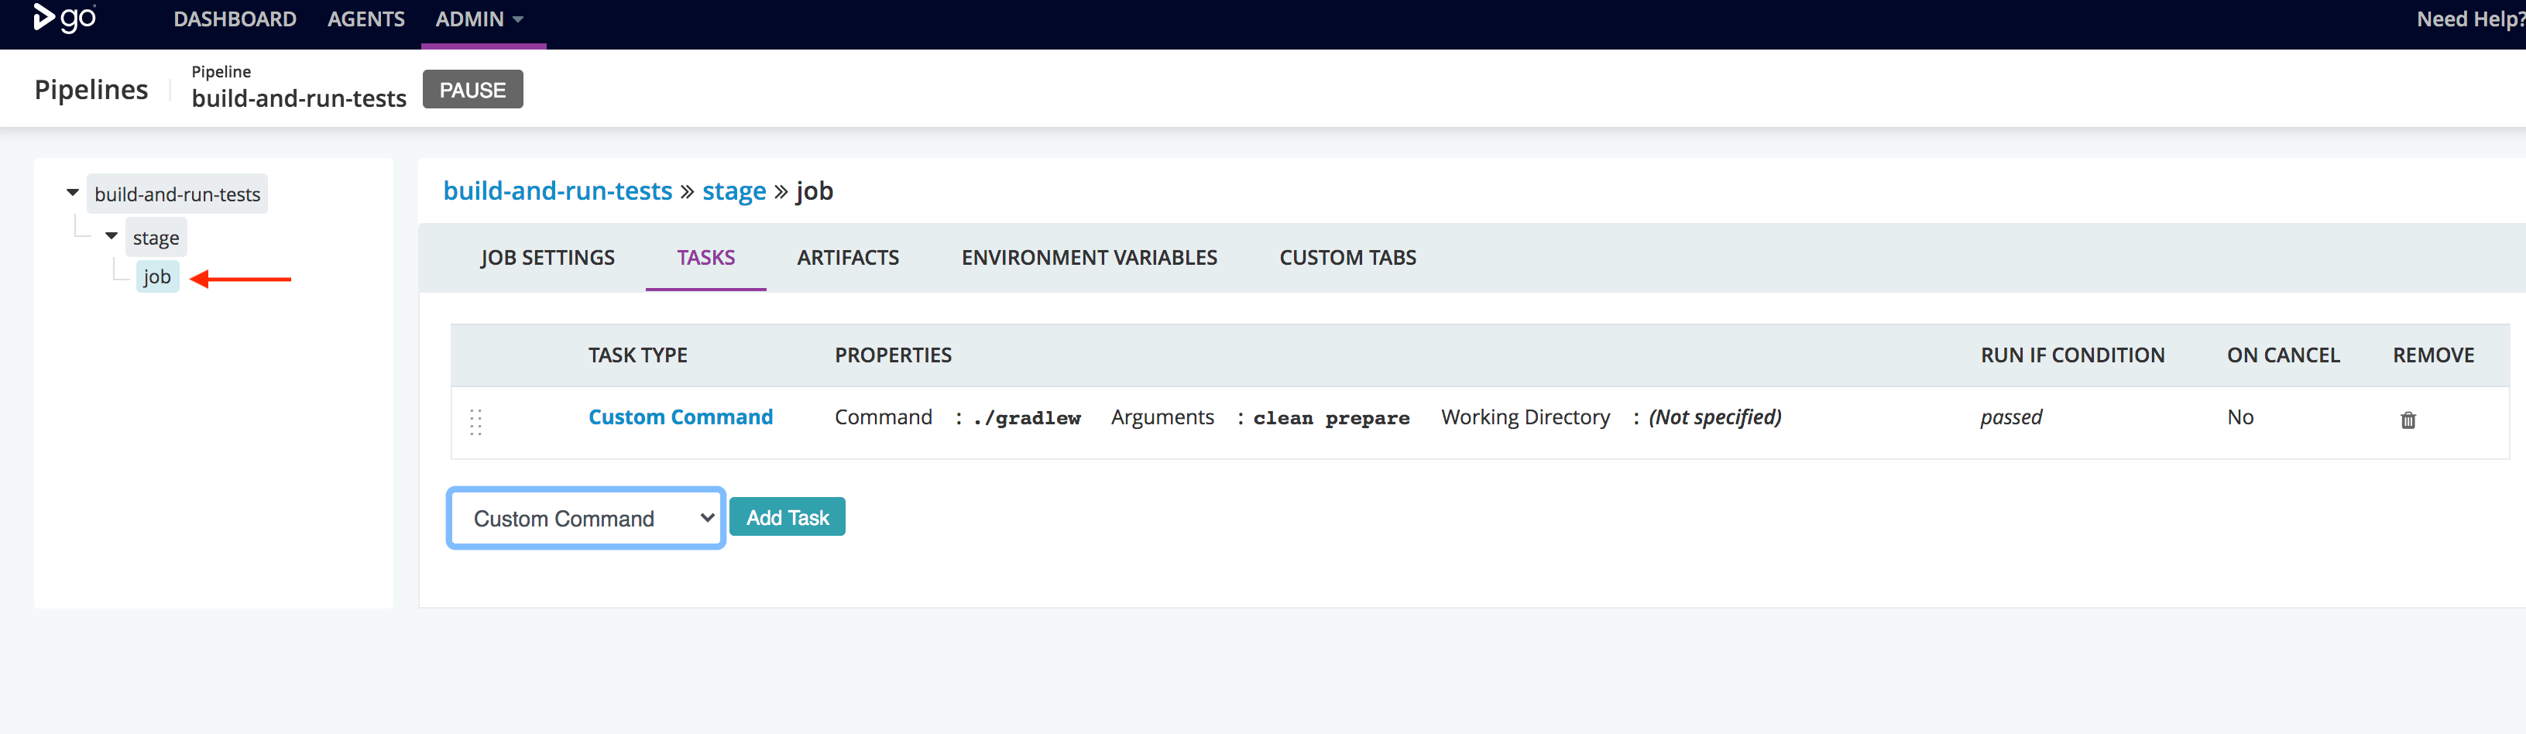Collapse the build-and-run-tests tree node
Image resolution: width=2526 pixels, height=734 pixels.
click(73, 193)
